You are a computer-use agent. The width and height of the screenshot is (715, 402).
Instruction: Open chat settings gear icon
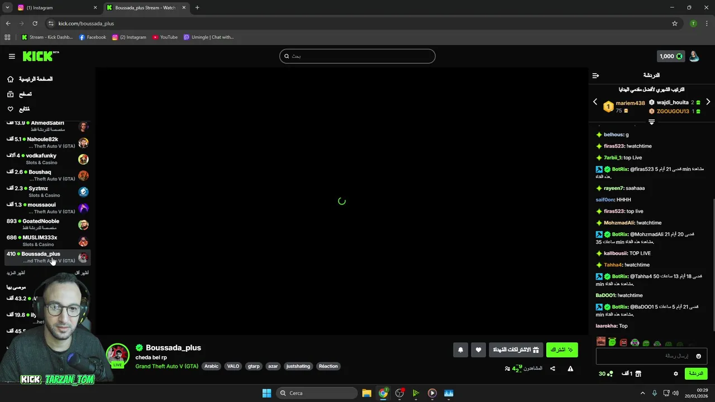[675, 374]
